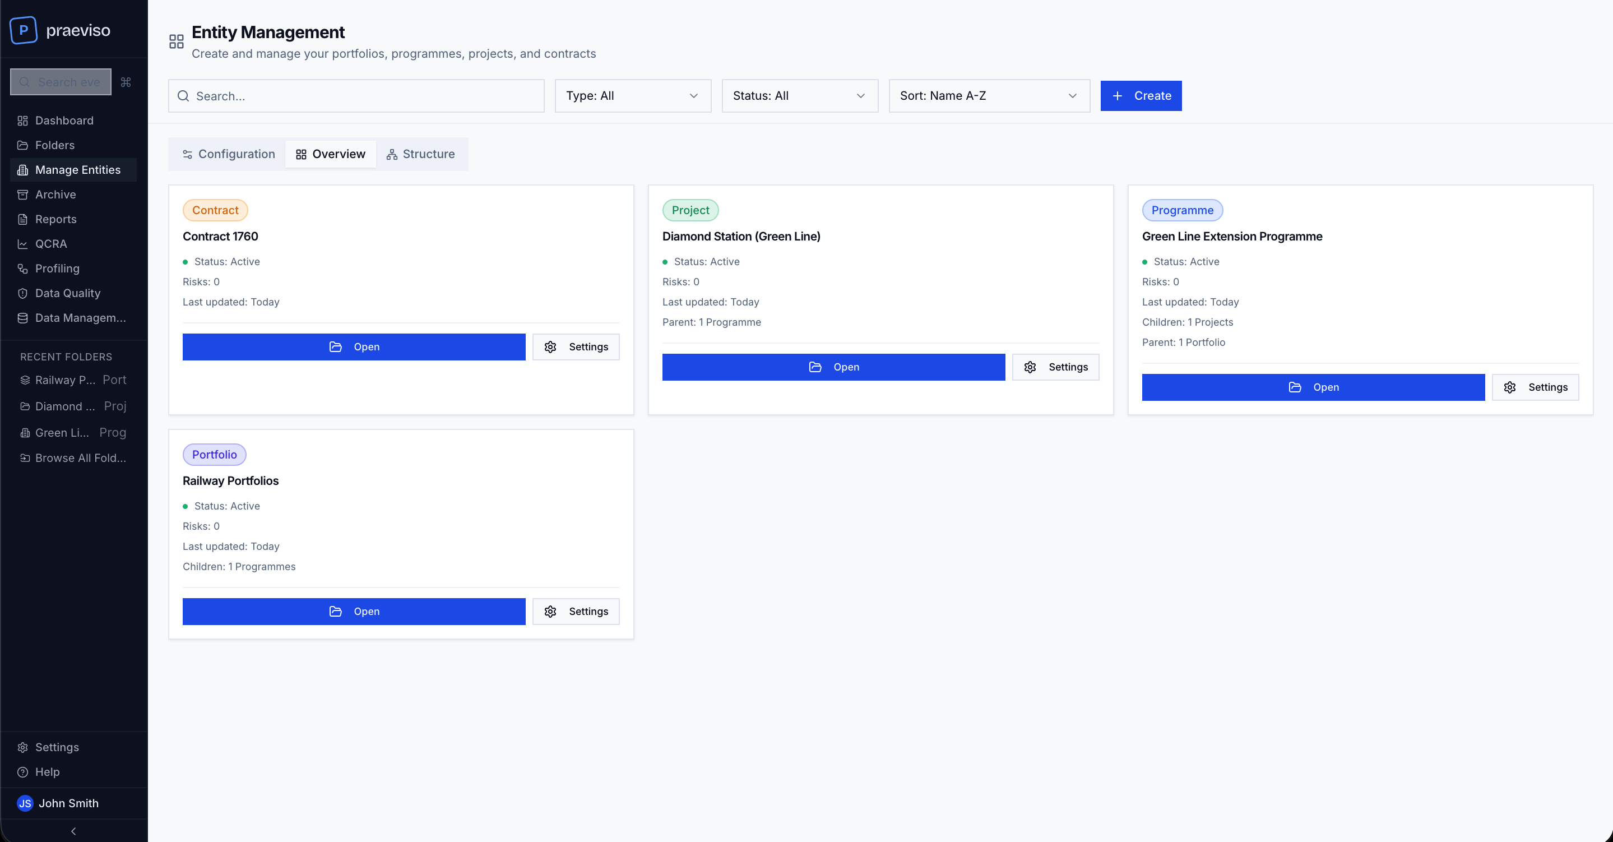Expand the Status: All dropdown
Screen dimensions: 1613x842
click(799, 95)
